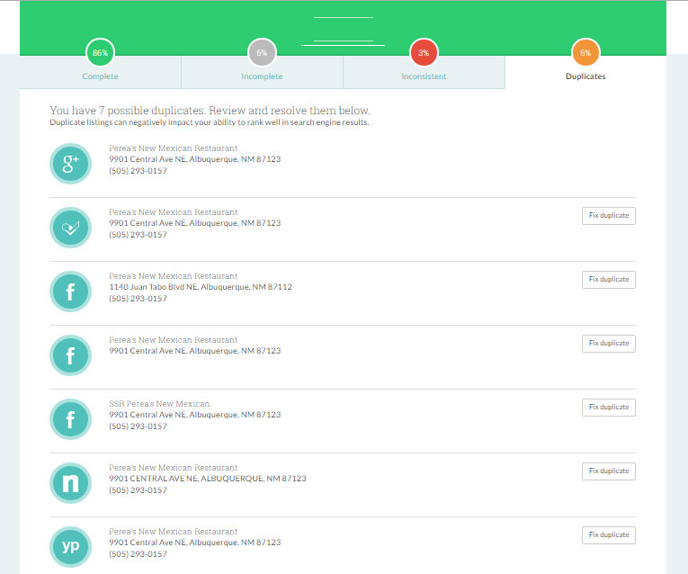Fix duplicate for 1140 Juan Tabo Blvd listing

click(x=609, y=280)
